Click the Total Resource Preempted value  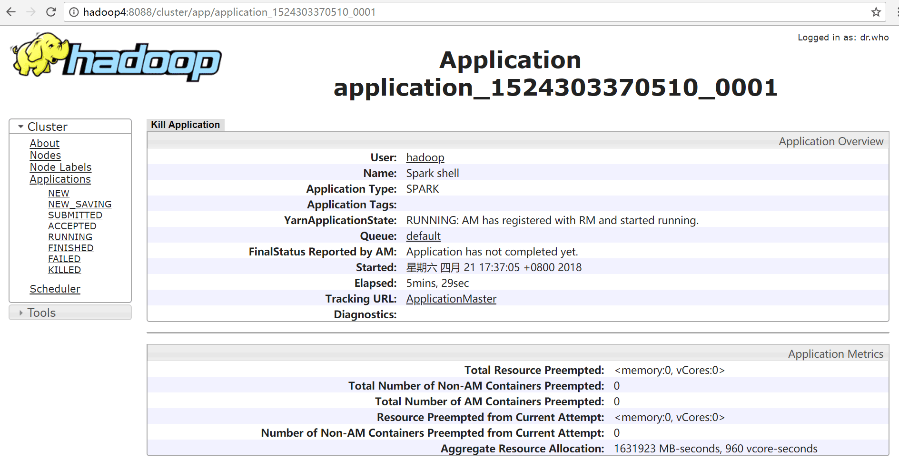670,370
